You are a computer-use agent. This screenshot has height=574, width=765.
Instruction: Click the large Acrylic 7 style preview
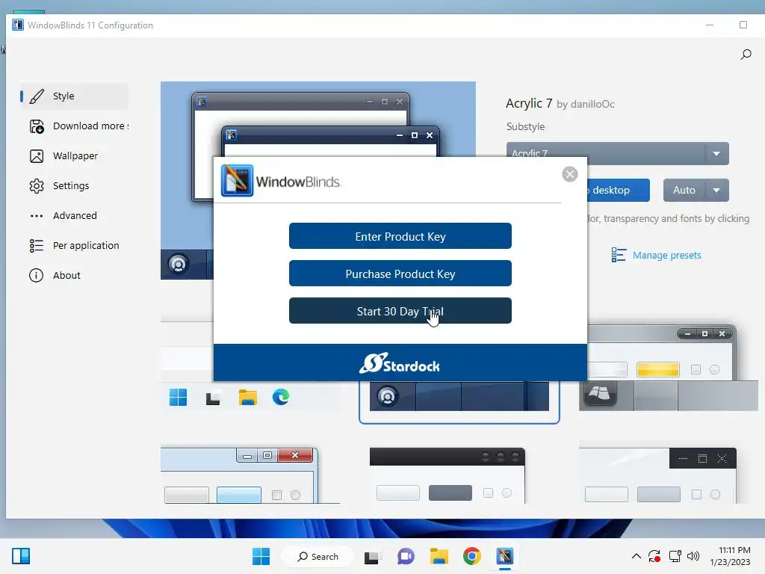(318, 180)
